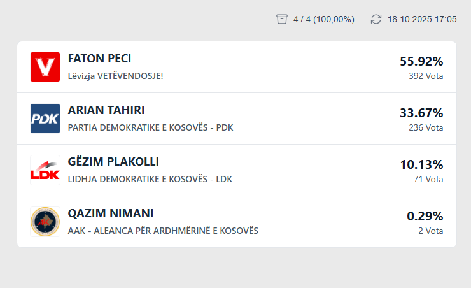This screenshot has height=288, width=471.
Task: Select candidate name Faton Peci
Action: coord(99,59)
